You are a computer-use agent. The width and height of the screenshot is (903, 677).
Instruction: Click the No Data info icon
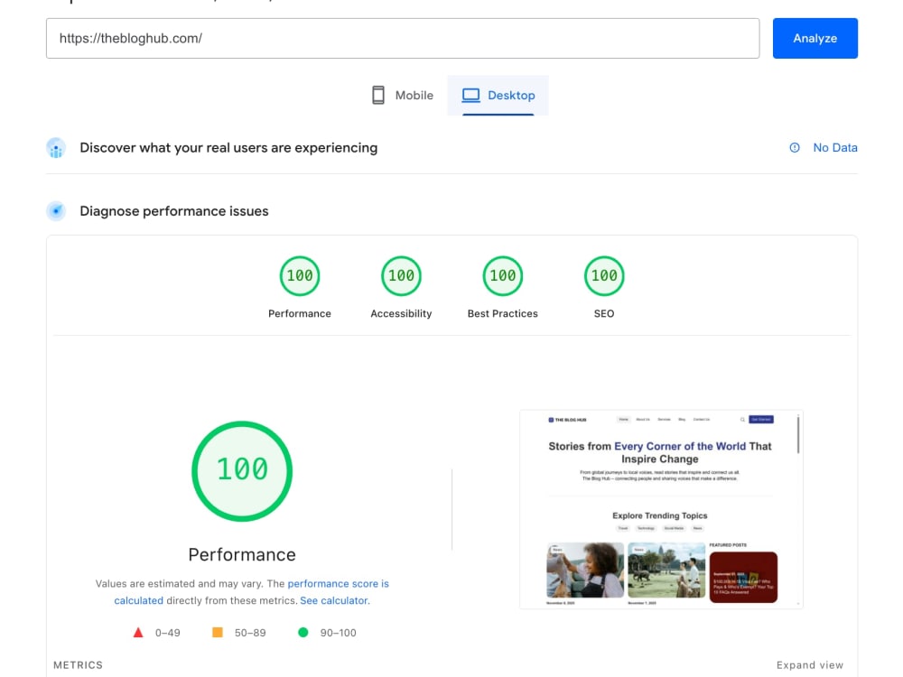click(795, 147)
